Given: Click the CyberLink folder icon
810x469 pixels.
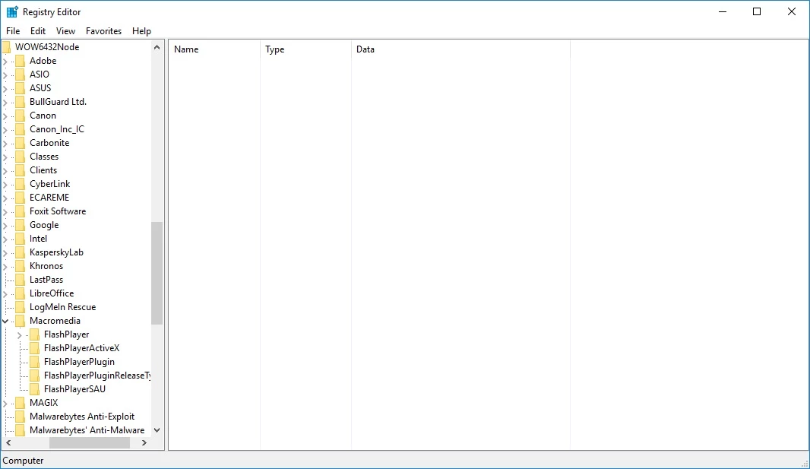Looking at the screenshot, I should coord(20,184).
